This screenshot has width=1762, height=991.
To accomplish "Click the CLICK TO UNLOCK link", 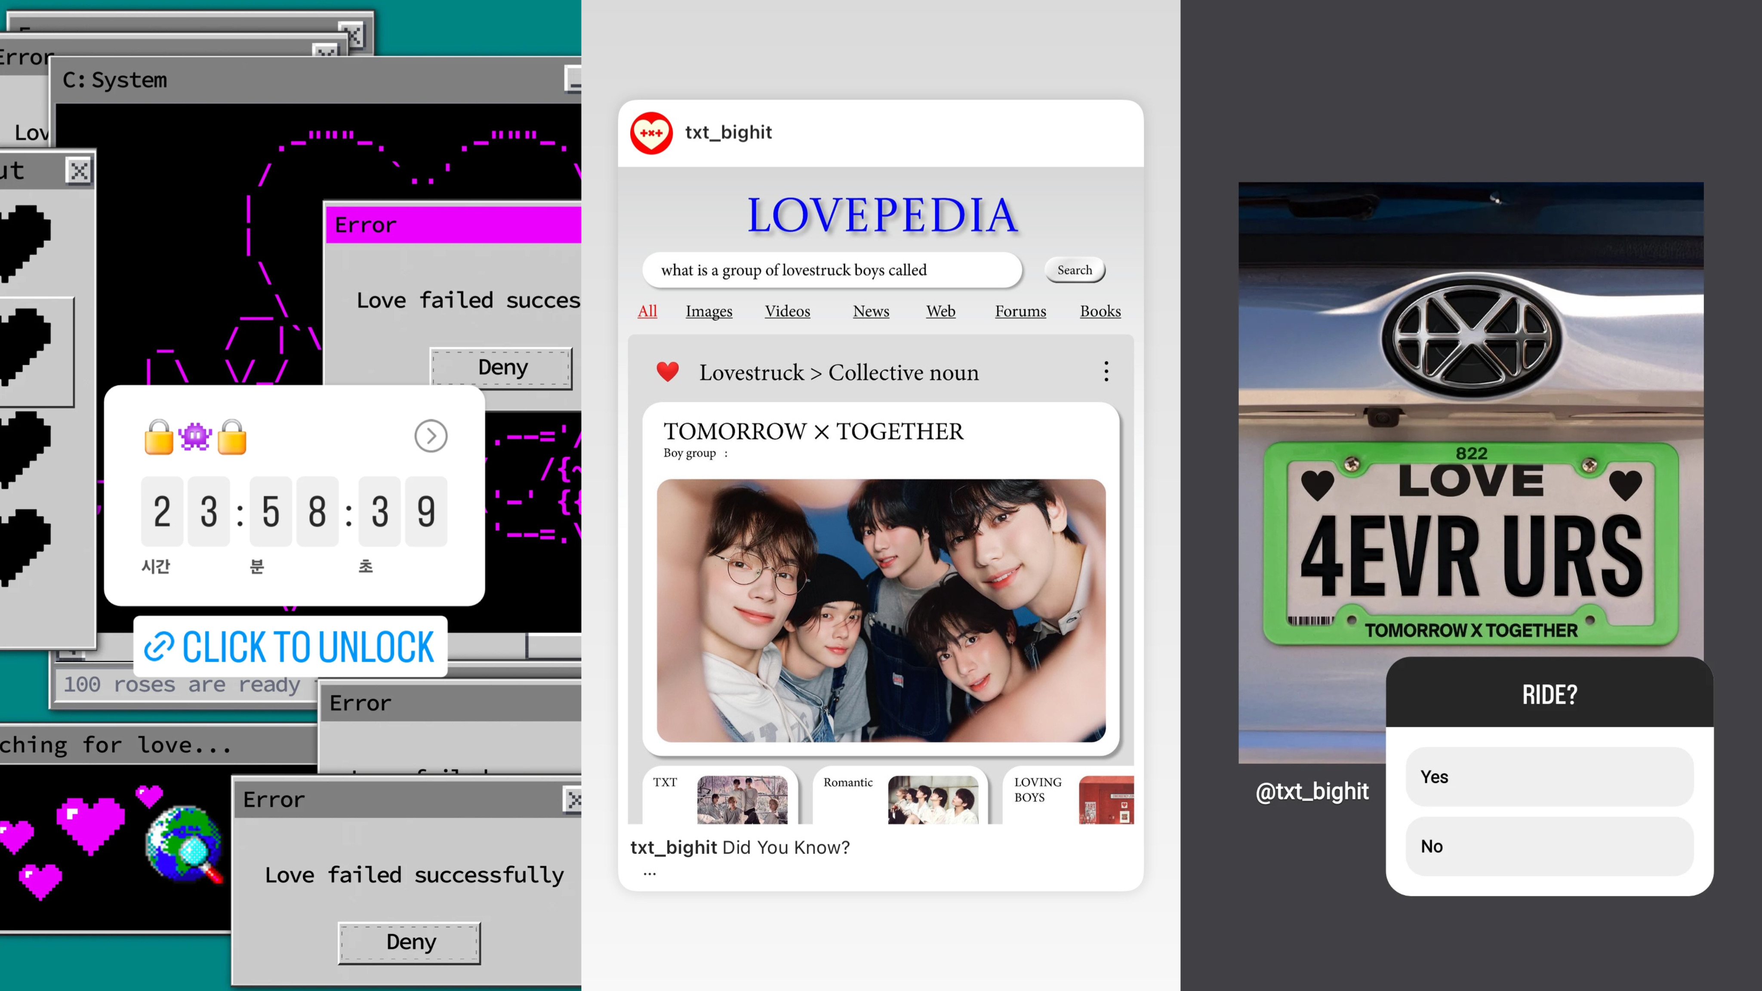I will click(x=290, y=647).
